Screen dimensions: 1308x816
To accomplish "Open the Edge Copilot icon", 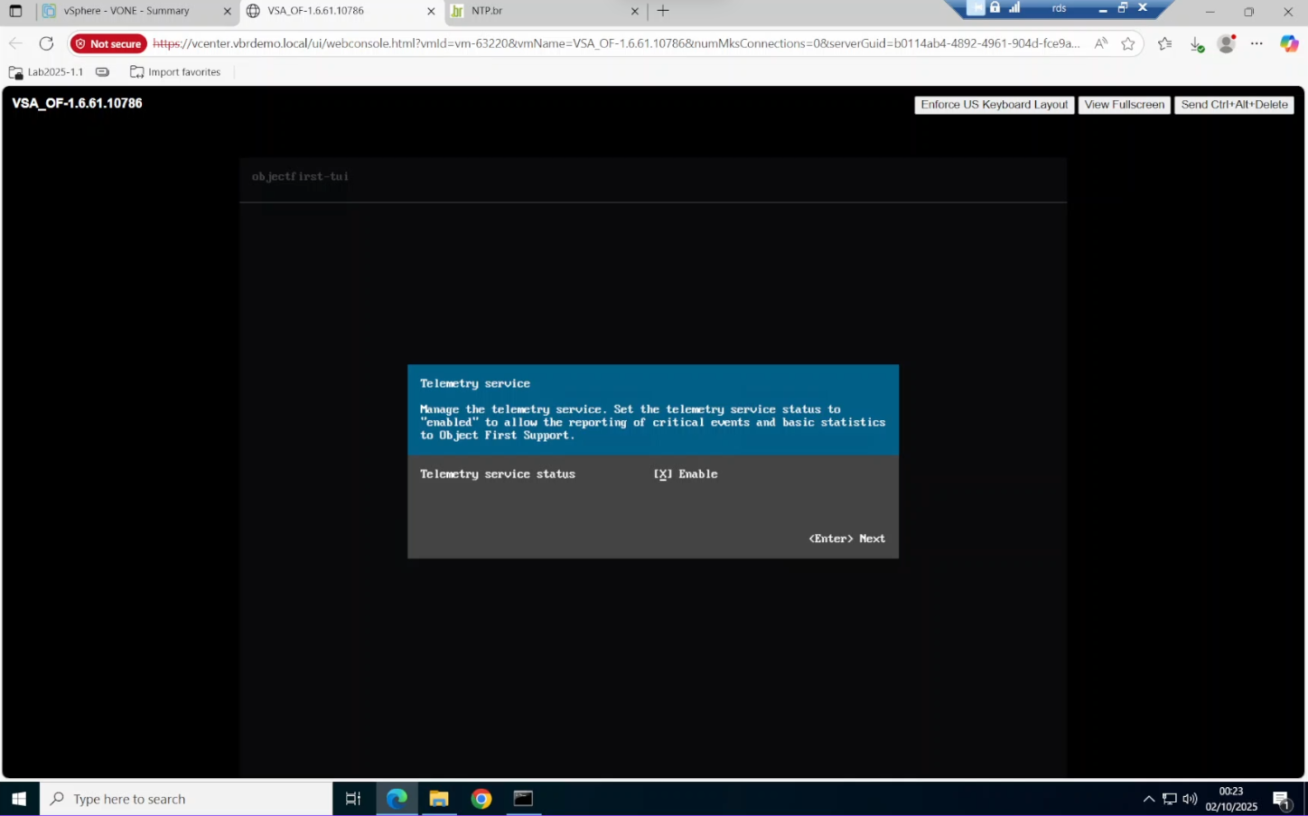I will tap(1289, 43).
